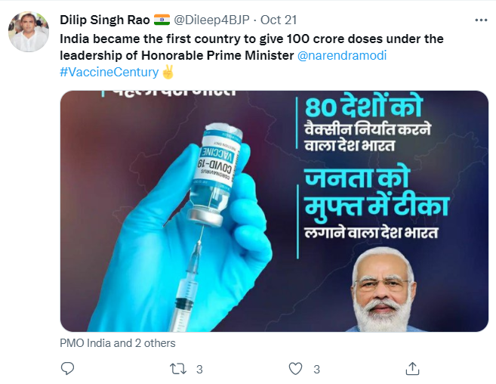Click the retweet count of 3

click(x=199, y=370)
